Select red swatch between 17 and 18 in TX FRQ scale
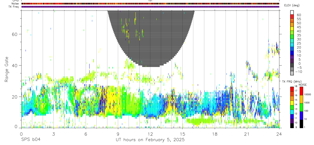 coord(292,89)
